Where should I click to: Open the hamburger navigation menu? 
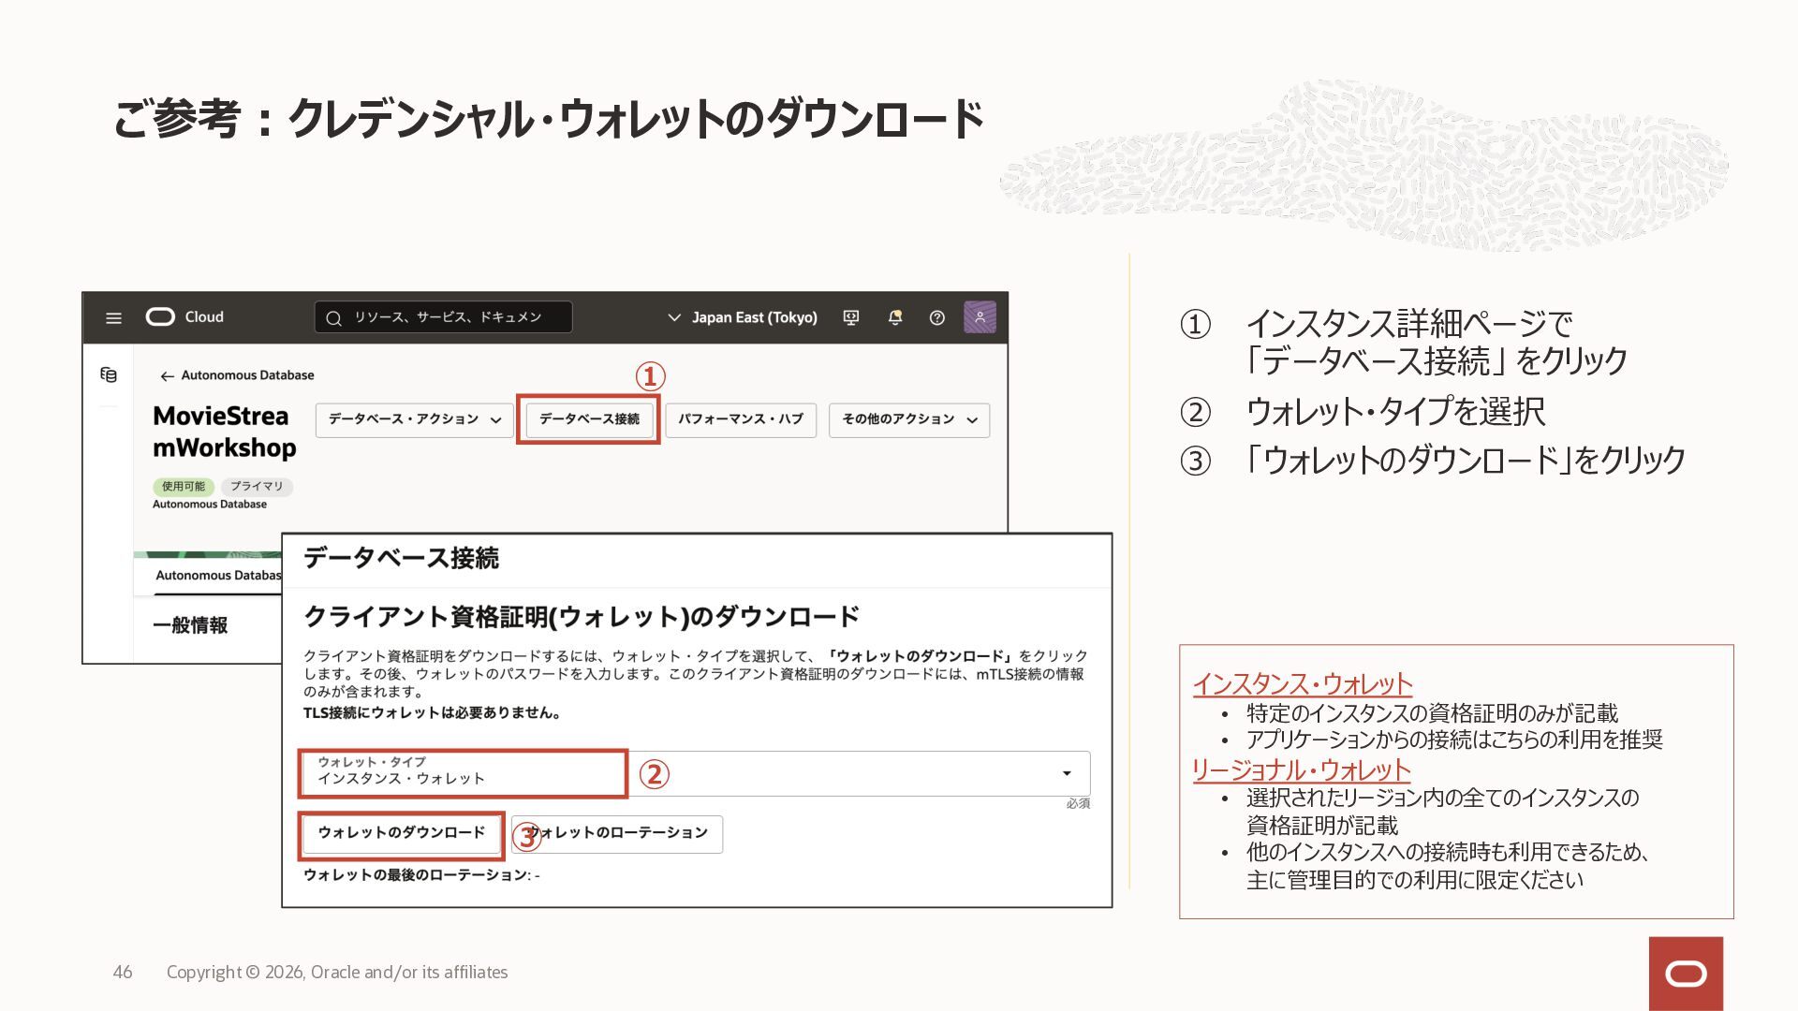click(113, 318)
